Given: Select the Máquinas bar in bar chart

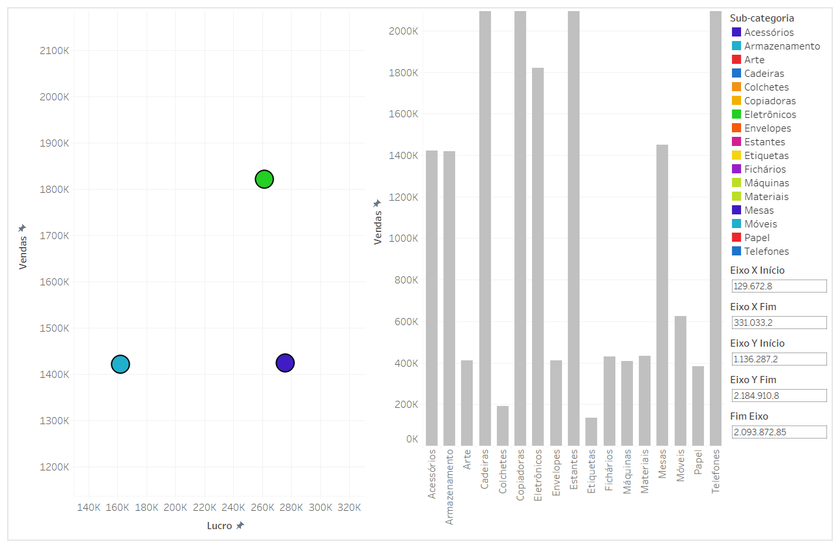Looking at the screenshot, I should coord(627,403).
